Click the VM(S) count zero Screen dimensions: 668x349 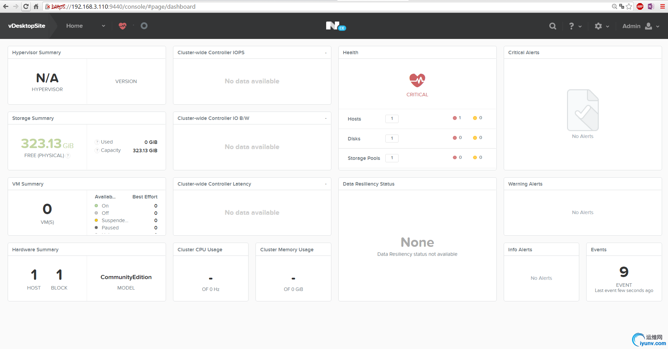tap(47, 209)
